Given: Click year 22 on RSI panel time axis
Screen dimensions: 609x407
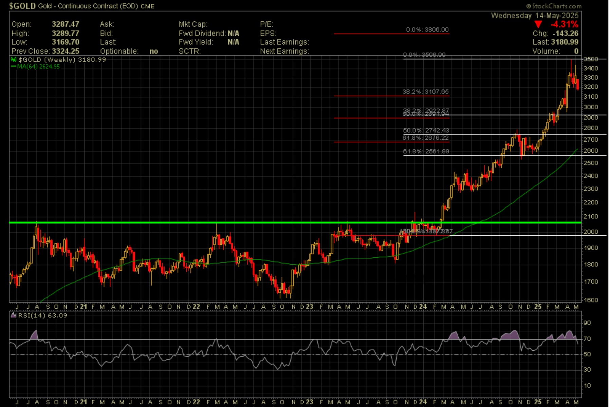Looking at the screenshot, I should click(196, 402).
